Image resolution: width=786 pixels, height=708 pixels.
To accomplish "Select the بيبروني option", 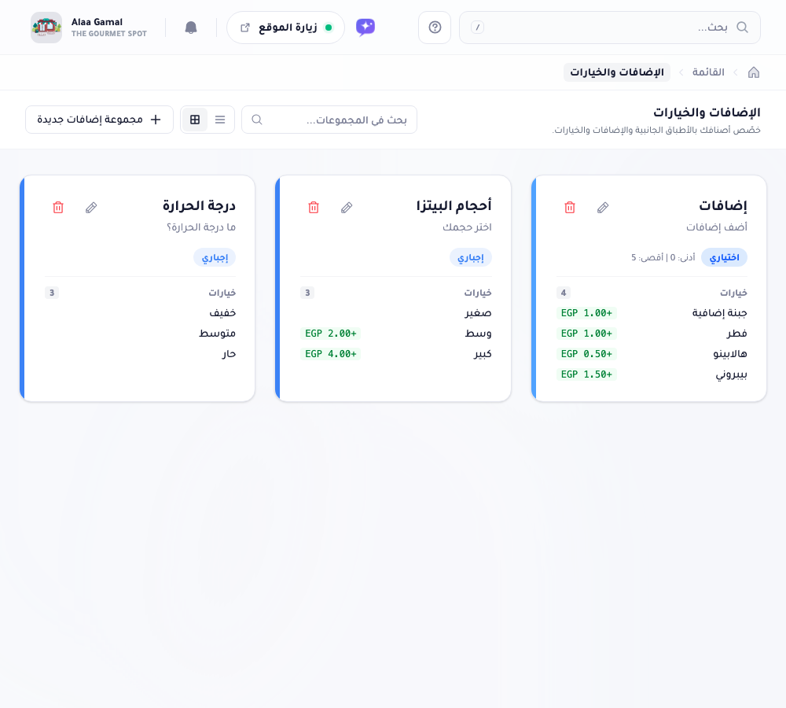I will coord(731,374).
